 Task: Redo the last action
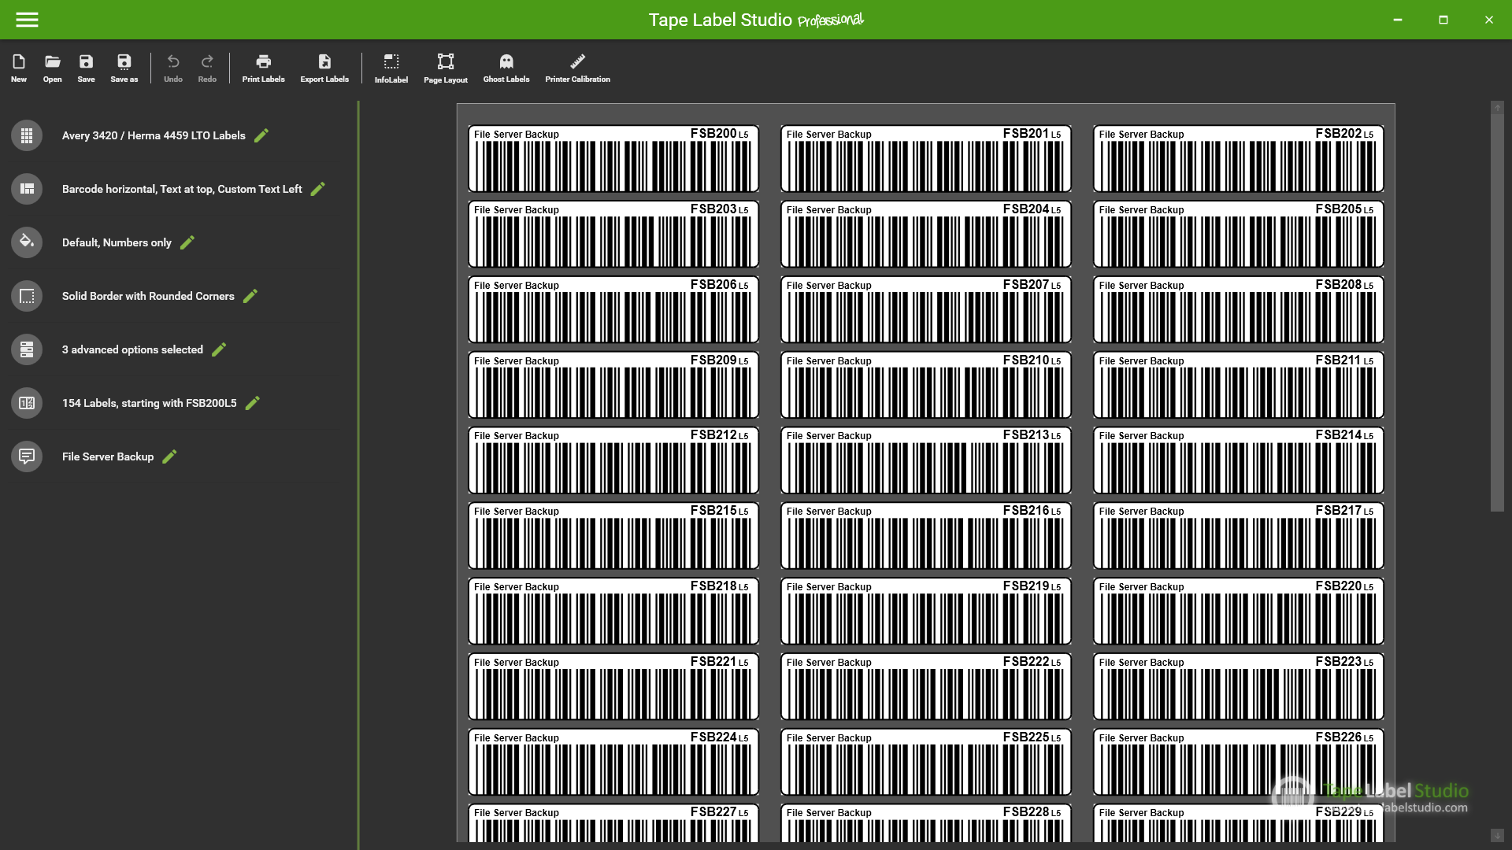tap(207, 68)
